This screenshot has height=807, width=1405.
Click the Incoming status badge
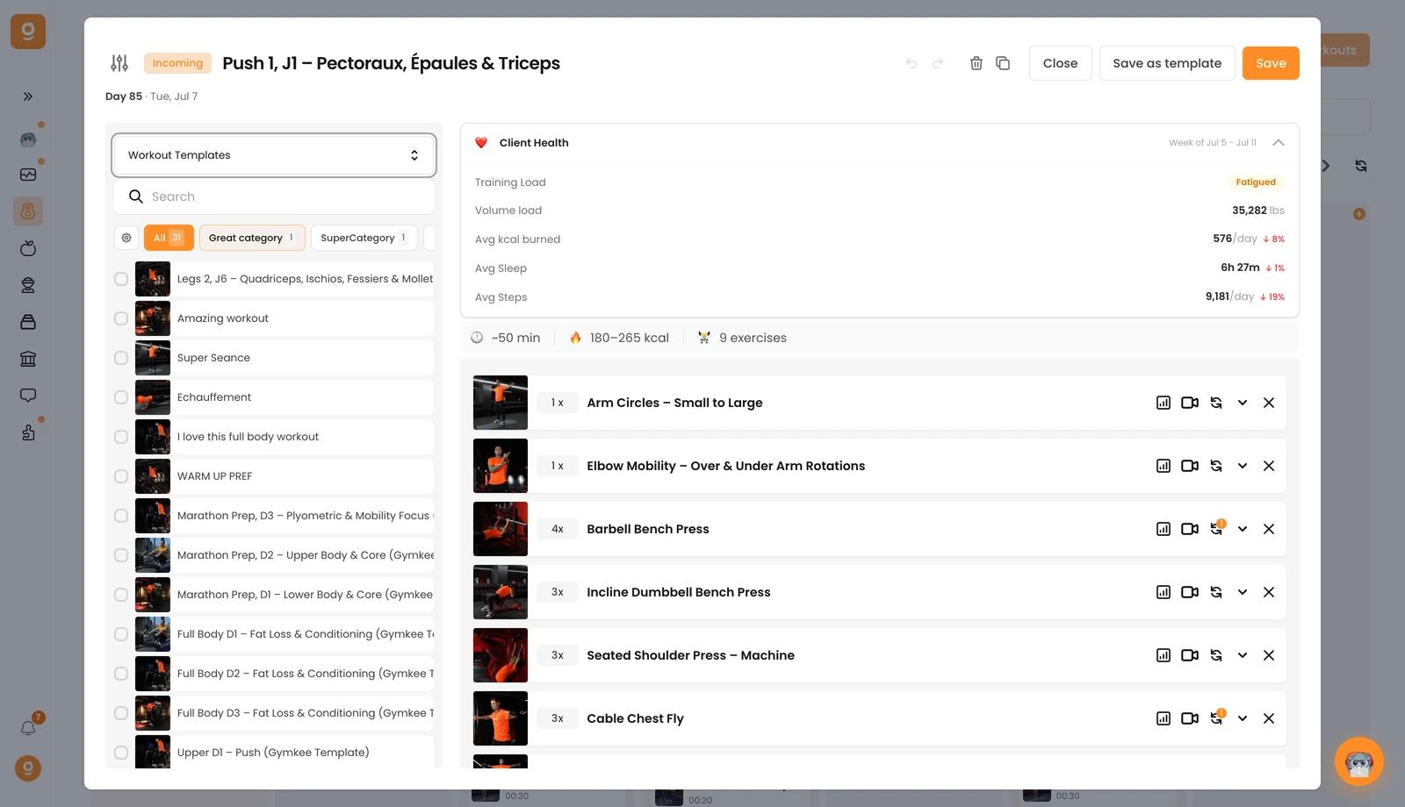pyautogui.click(x=177, y=63)
